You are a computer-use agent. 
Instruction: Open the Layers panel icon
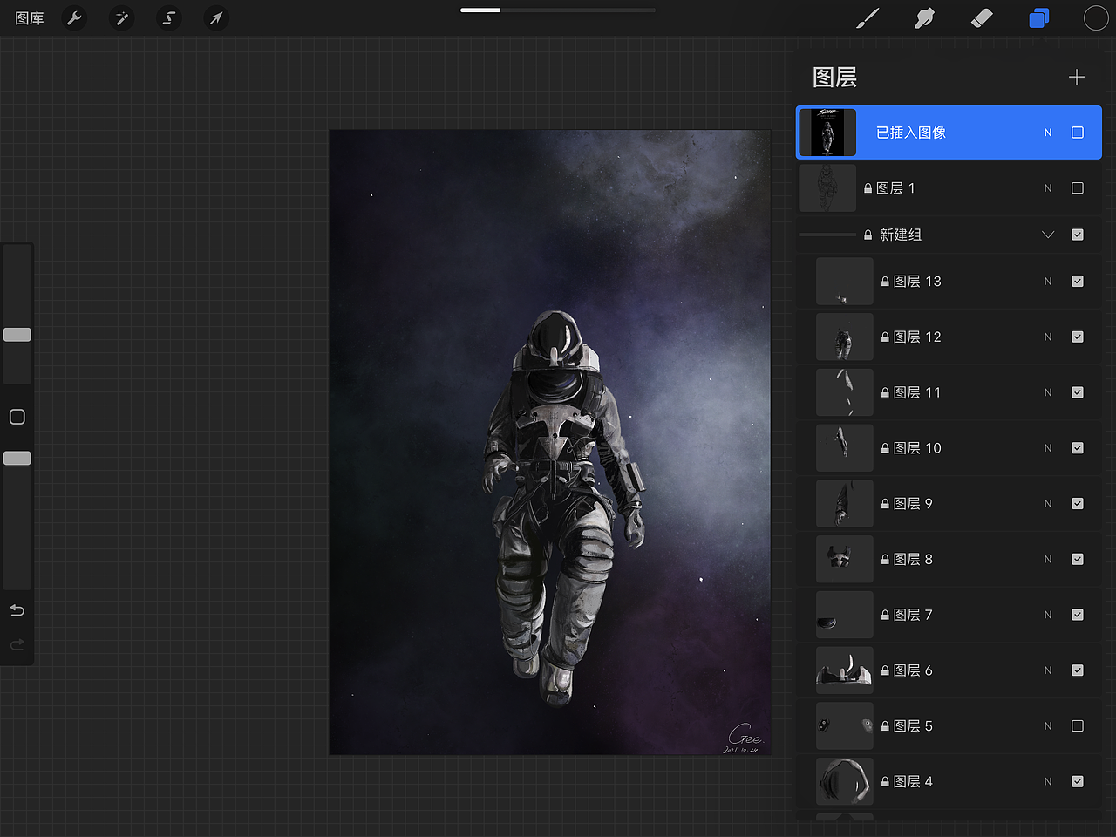[x=1038, y=17]
